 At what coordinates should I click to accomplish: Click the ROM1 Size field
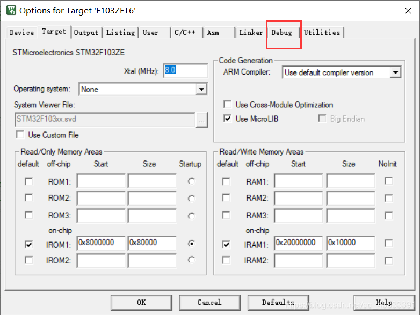click(152, 181)
